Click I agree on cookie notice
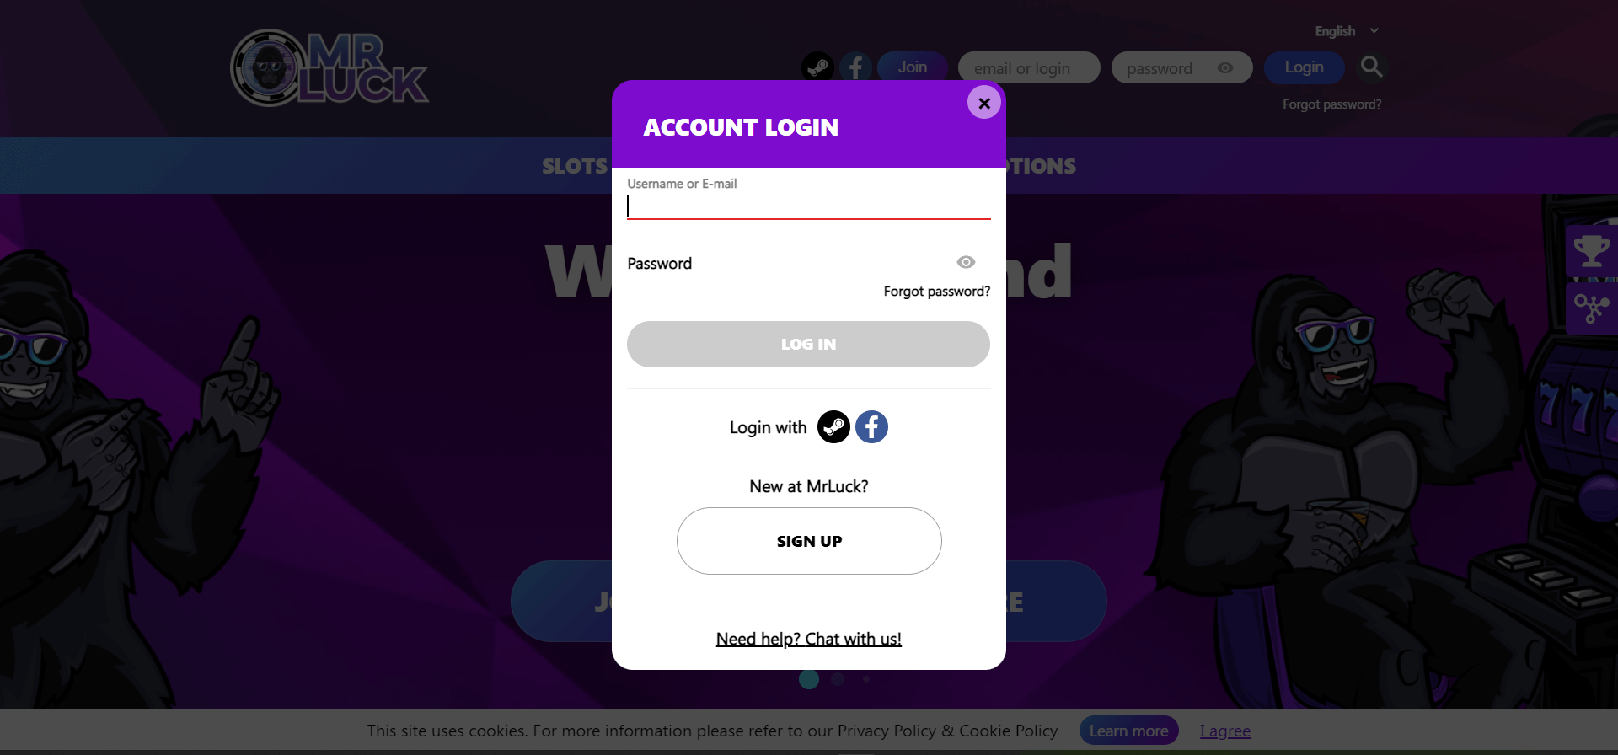 coord(1225,731)
